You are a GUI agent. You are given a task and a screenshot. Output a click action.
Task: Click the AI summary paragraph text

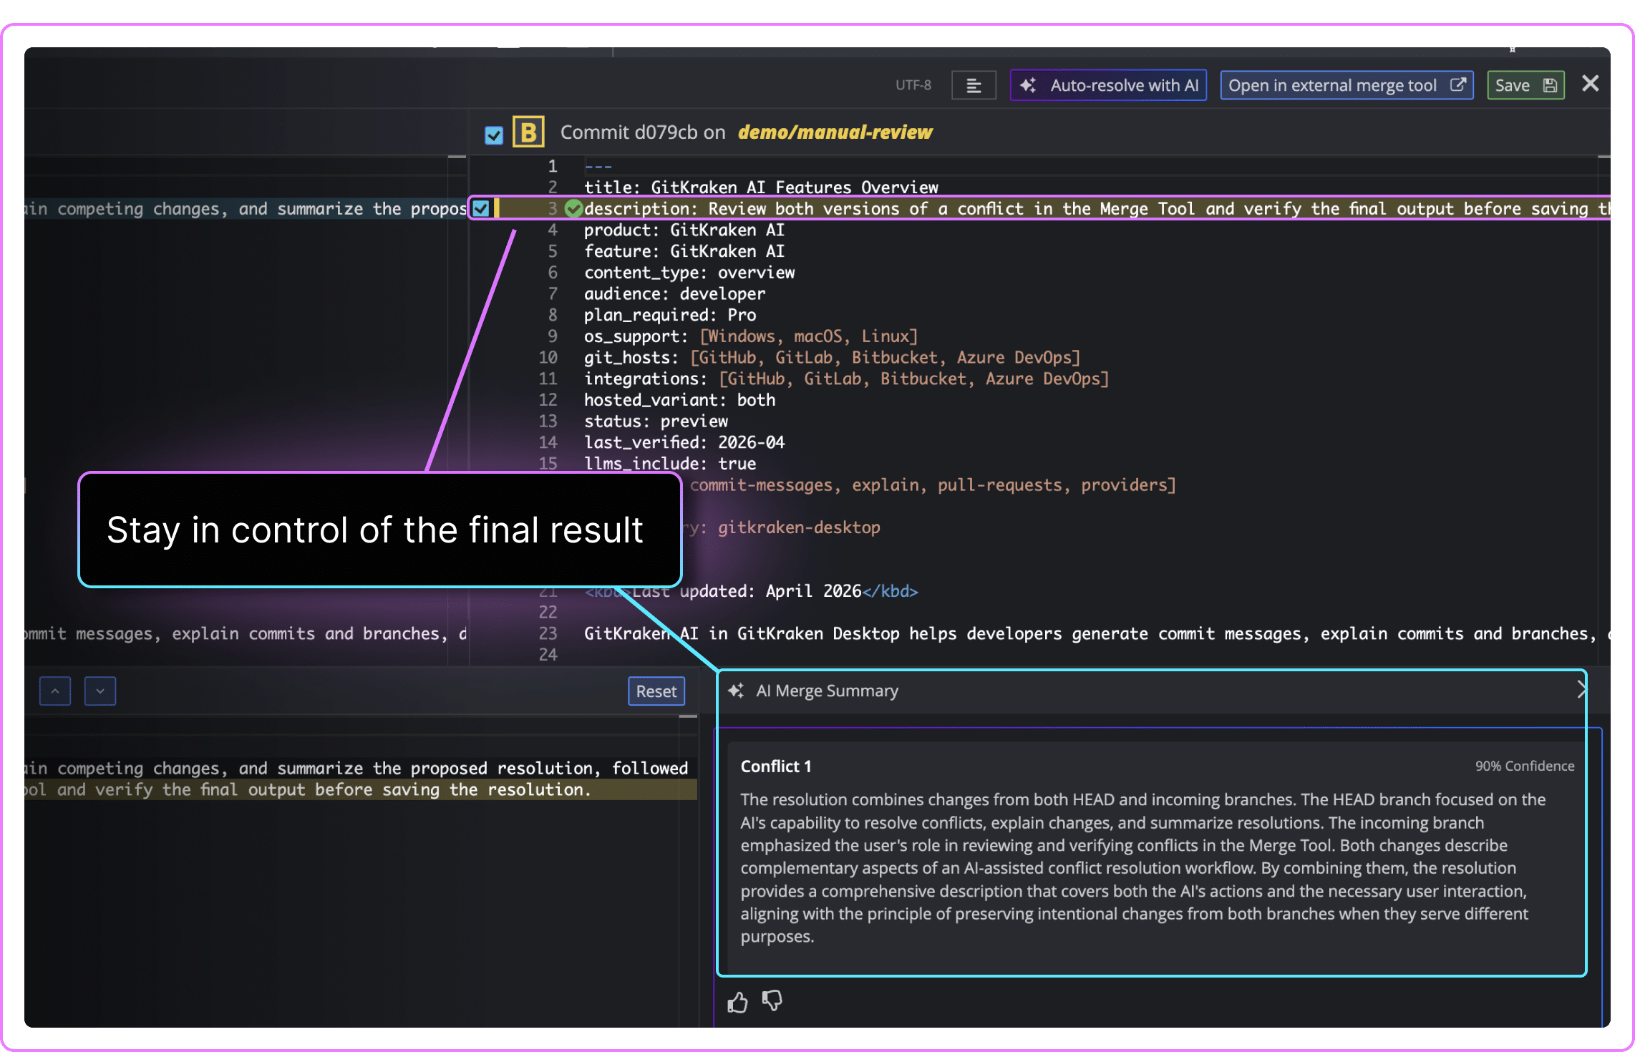[x=1142, y=868]
